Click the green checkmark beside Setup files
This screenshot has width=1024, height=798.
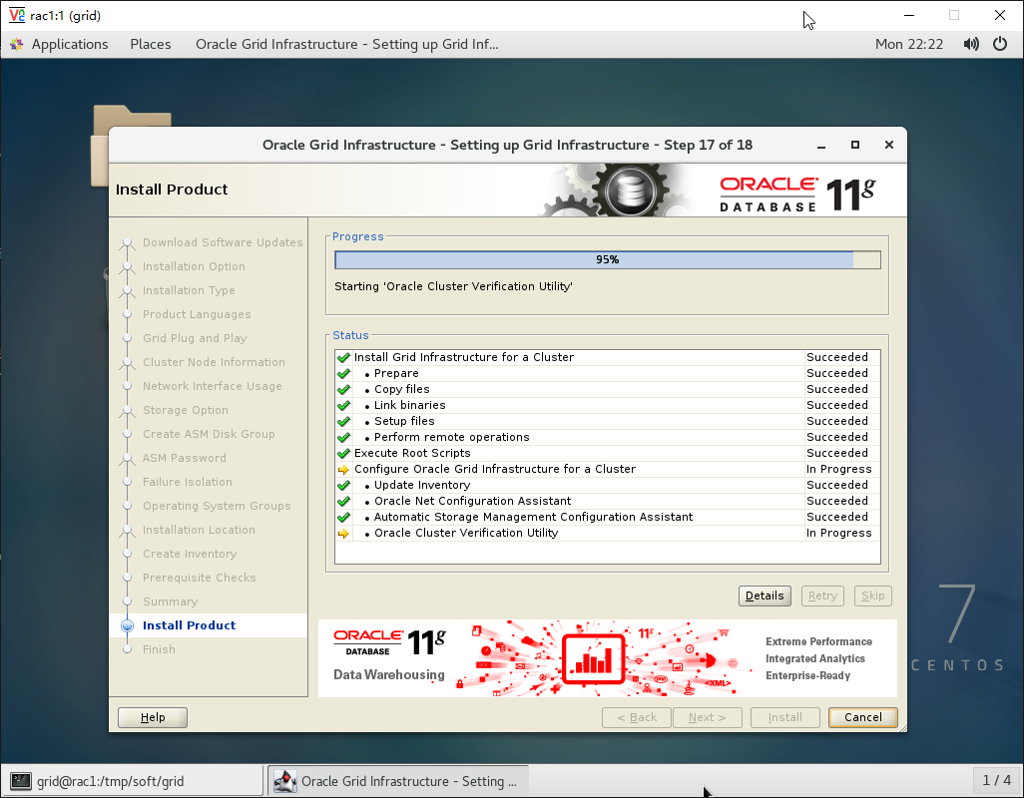tap(343, 422)
